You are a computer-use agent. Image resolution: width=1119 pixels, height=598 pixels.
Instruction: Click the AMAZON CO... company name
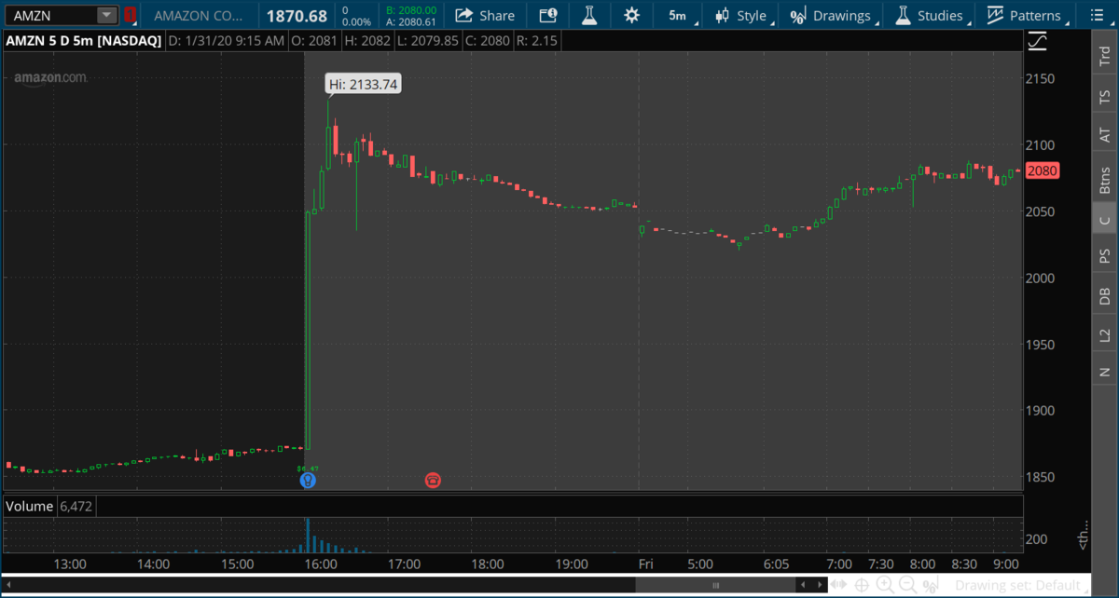(x=200, y=16)
